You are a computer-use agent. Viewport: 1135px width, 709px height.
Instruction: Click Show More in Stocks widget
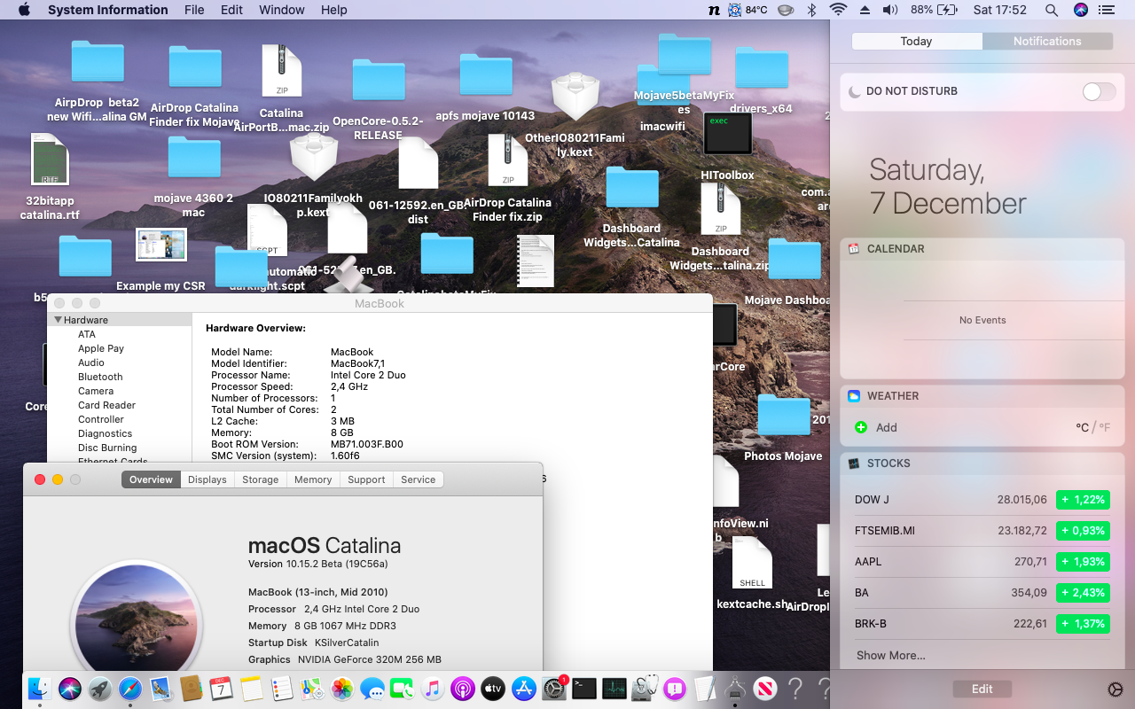coord(891,656)
